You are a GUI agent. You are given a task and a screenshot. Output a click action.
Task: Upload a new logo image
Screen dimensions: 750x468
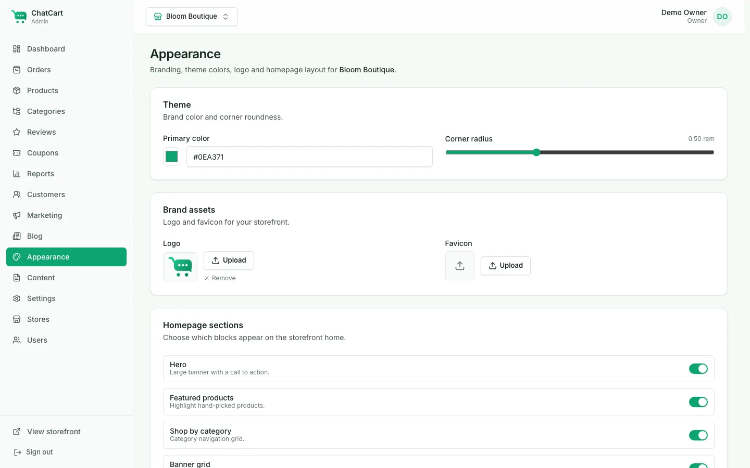pyautogui.click(x=229, y=261)
